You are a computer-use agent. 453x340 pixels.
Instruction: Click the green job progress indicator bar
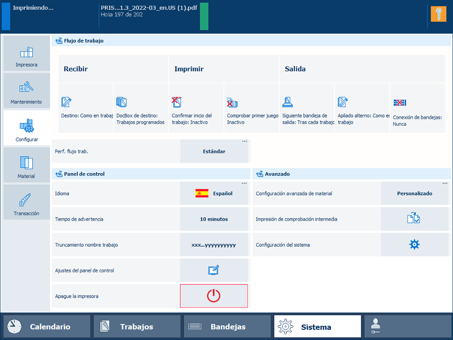pyautogui.click(x=204, y=16)
